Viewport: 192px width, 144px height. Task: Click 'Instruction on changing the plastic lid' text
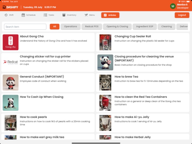click(x=144, y=41)
